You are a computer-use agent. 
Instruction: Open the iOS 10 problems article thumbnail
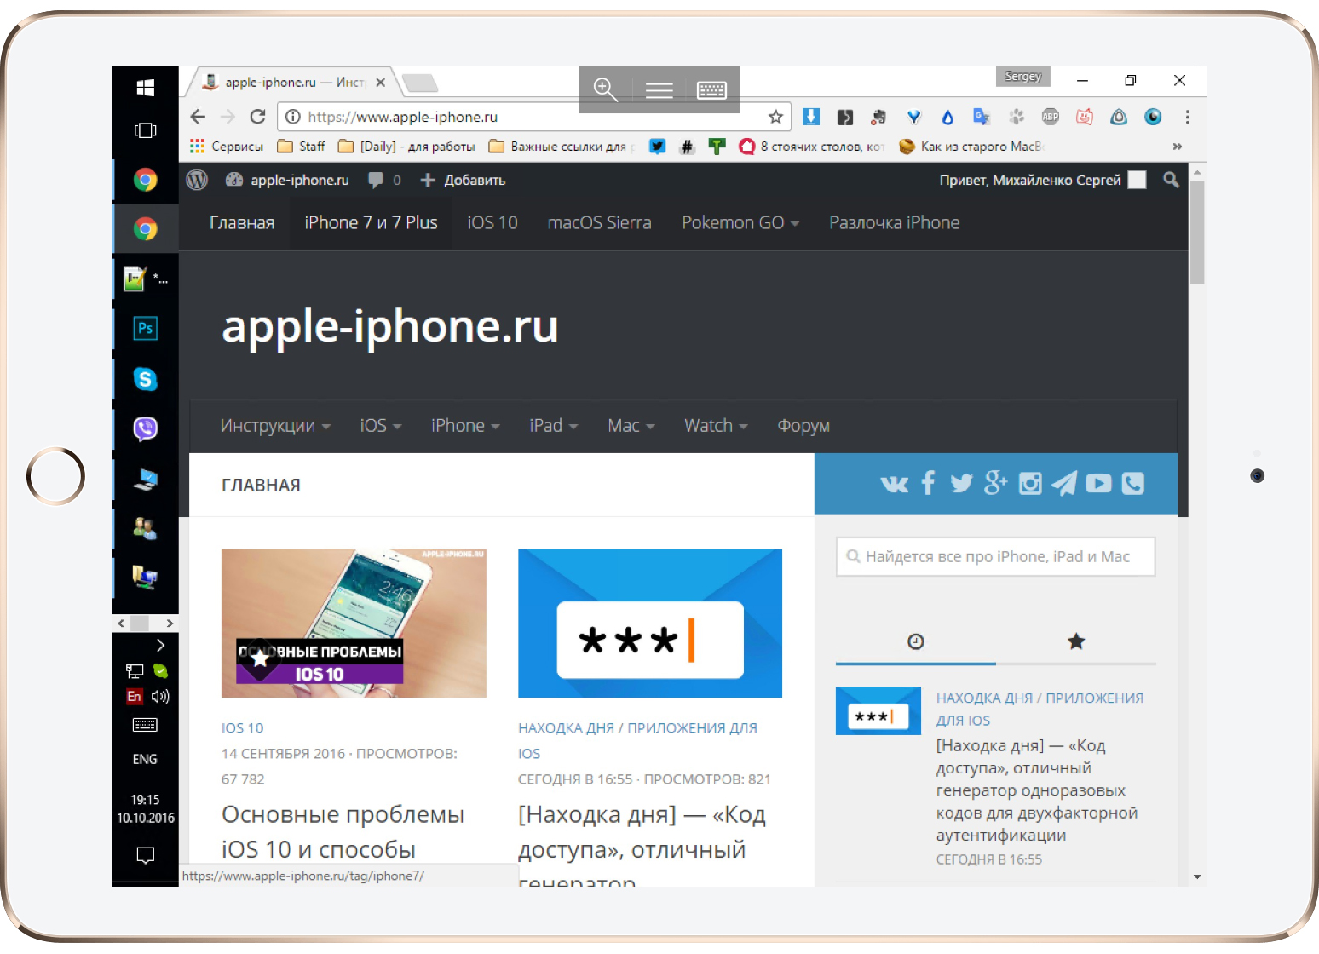[x=354, y=624]
